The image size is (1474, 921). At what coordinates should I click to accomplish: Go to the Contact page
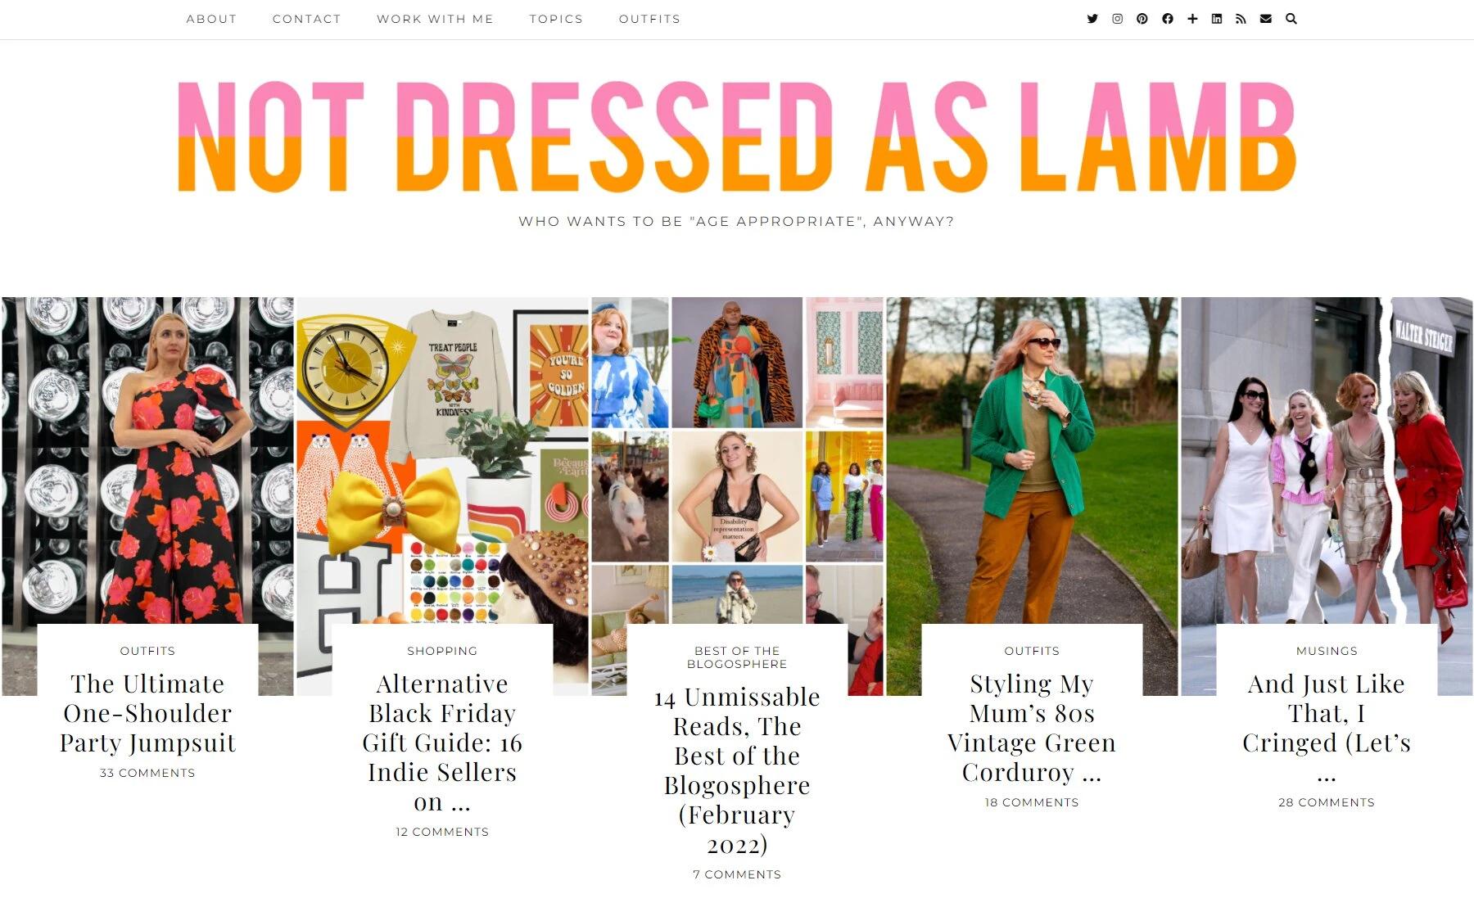click(306, 19)
